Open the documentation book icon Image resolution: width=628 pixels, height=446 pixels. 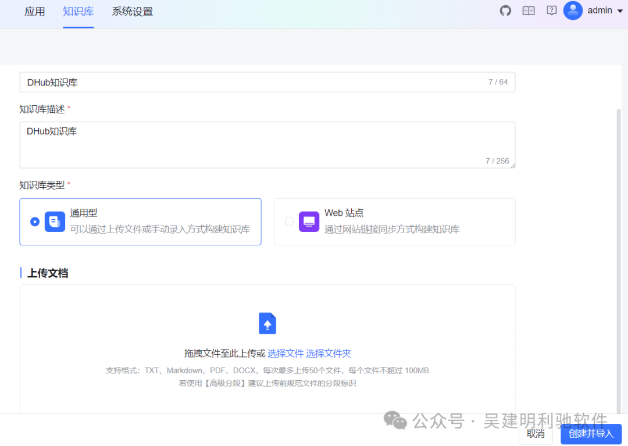529,11
